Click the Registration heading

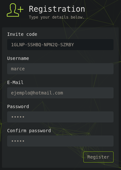(57, 9)
